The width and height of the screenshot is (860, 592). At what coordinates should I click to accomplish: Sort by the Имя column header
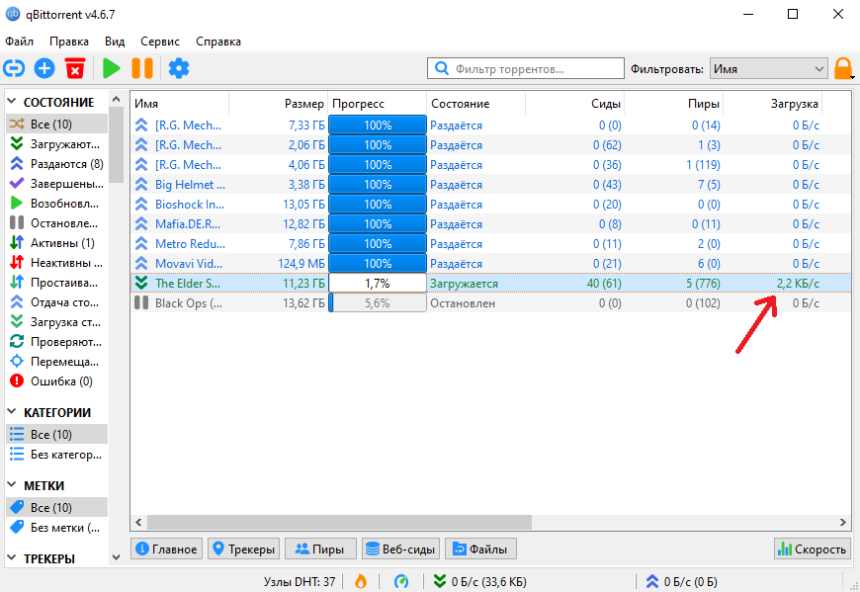point(179,104)
